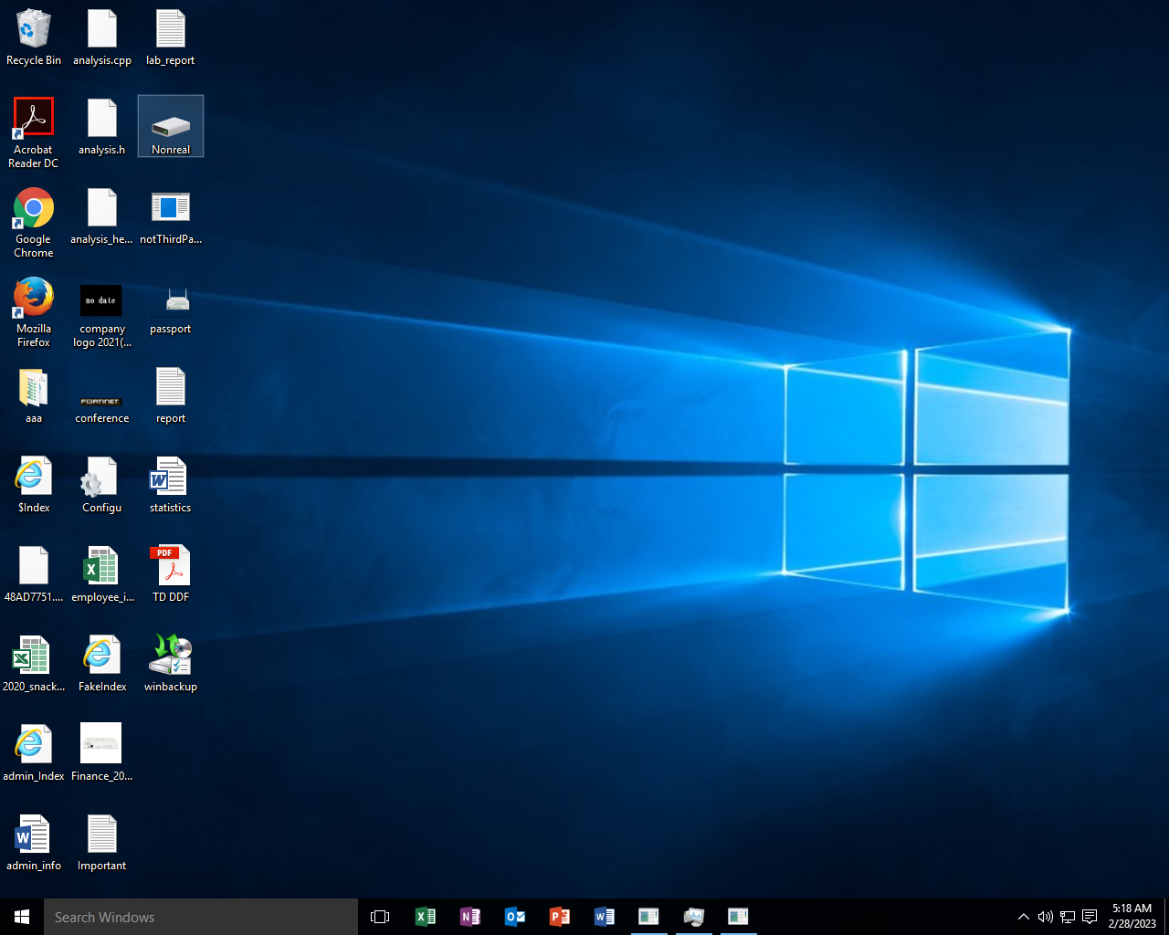Click the Search Windows box
This screenshot has width=1169, height=935.
point(201,917)
